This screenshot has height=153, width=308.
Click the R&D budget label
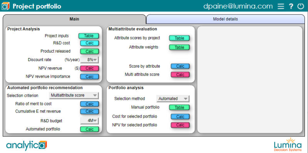coord(51,121)
